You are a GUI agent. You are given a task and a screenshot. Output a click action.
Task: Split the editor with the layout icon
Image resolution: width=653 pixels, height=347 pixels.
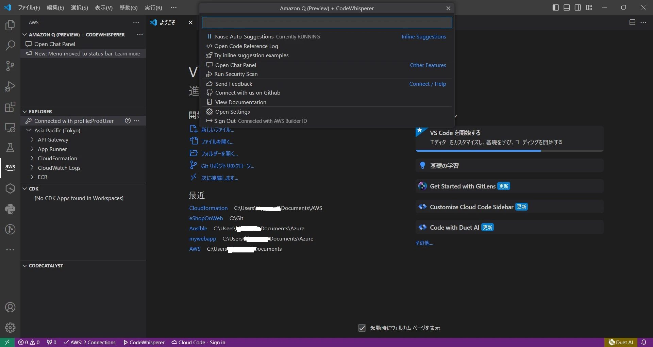point(632,22)
